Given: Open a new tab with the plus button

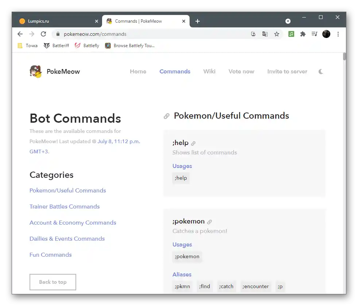Looking at the screenshot, I should click(198, 21).
